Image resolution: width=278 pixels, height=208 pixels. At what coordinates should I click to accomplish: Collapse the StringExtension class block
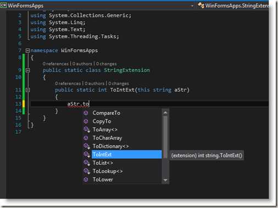(27, 70)
